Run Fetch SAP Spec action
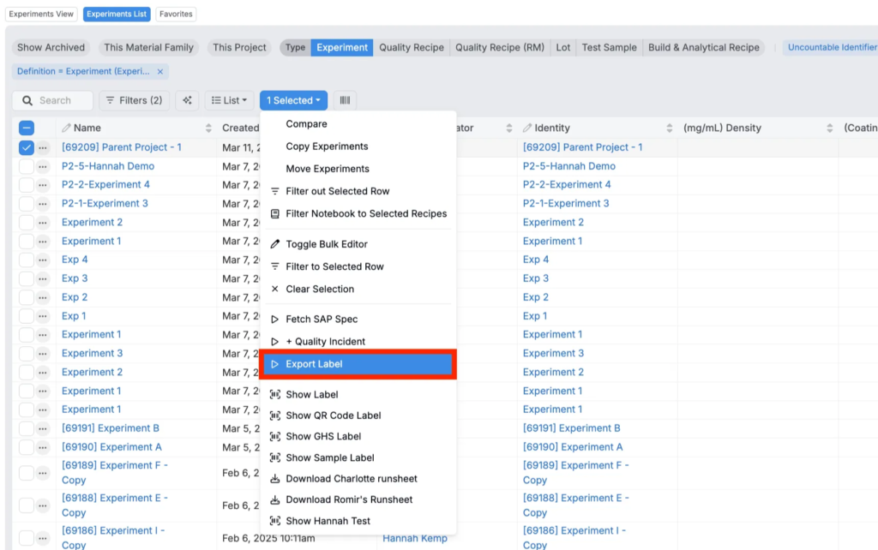The height and width of the screenshot is (550, 878). click(x=358, y=319)
